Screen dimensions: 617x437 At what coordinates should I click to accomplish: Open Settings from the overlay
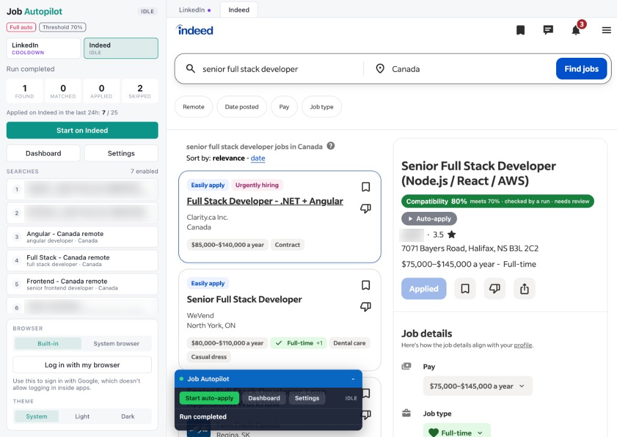307,398
